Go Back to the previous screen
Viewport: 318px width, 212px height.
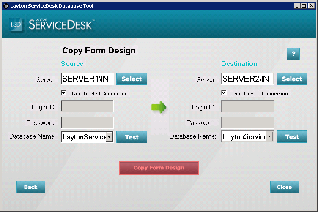tap(31, 187)
